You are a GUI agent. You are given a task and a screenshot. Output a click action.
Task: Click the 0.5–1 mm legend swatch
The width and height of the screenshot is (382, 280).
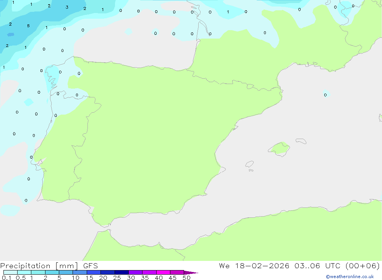tap(24, 272)
